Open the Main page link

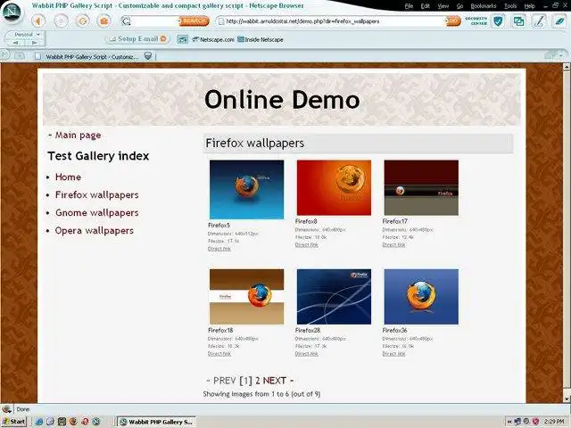pos(78,136)
